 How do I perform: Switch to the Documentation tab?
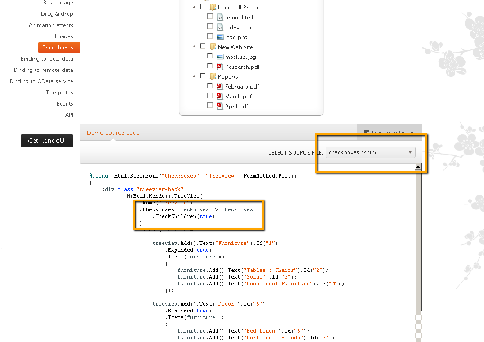click(389, 132)
